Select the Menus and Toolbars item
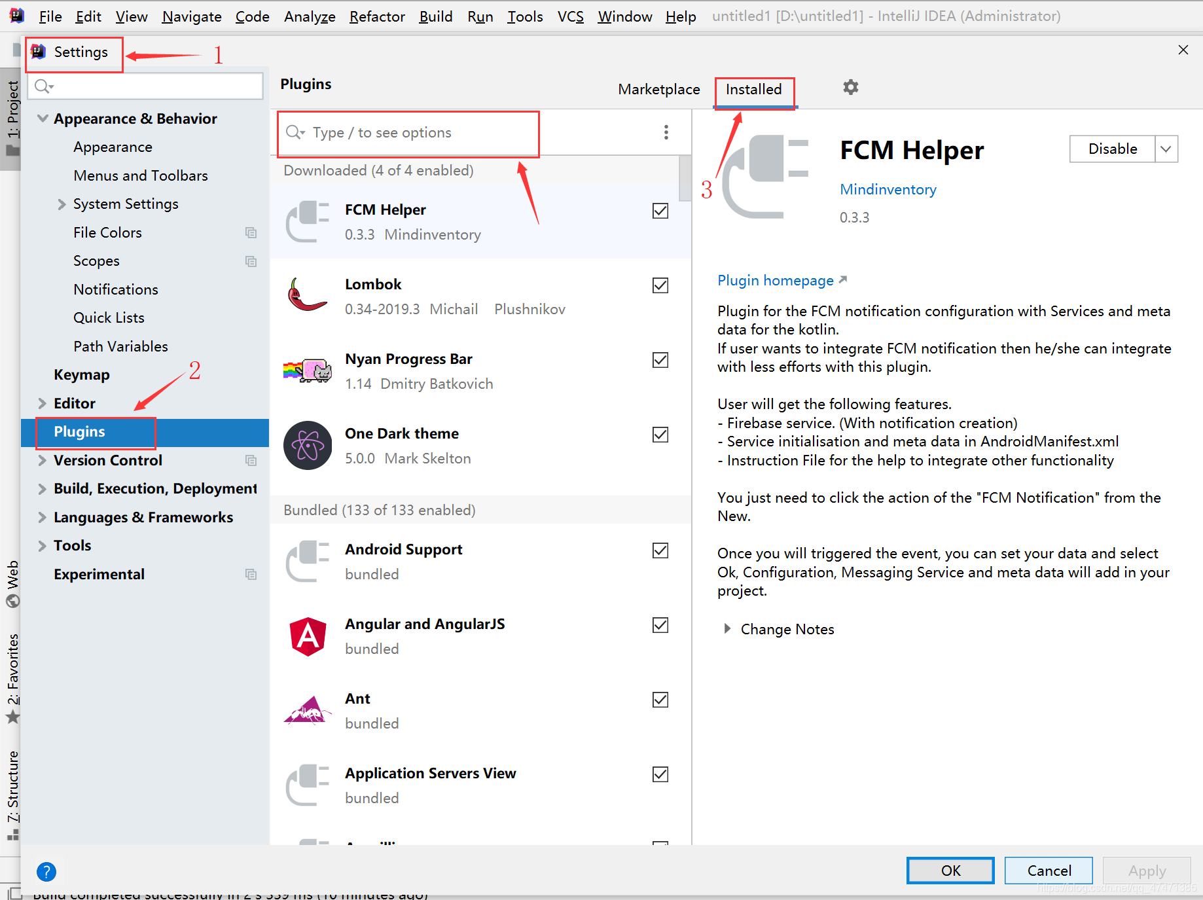 tap(141, 175)
